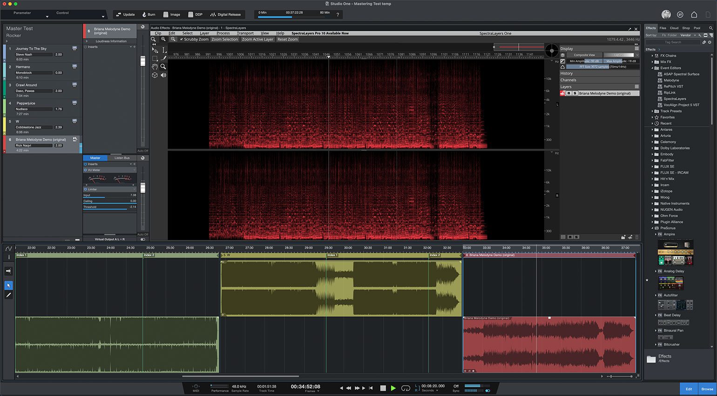Activate the Transform move tool

[155, 49]
